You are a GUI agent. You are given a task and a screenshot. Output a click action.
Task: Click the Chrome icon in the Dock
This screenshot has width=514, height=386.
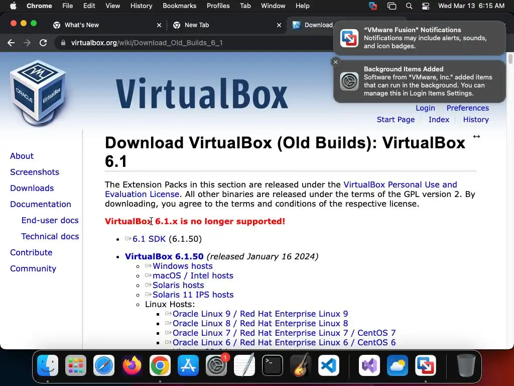pos(160,365)
